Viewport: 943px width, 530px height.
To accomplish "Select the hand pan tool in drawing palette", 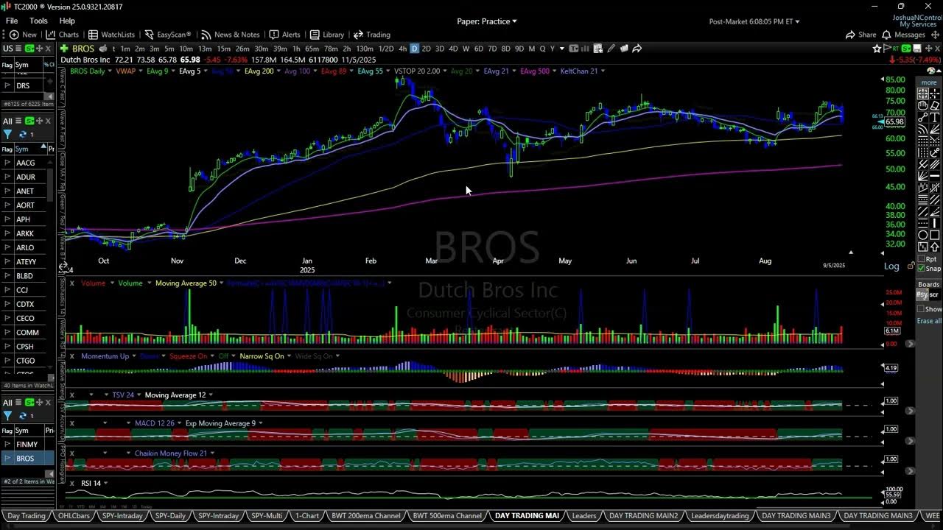I will coord(922,104).
